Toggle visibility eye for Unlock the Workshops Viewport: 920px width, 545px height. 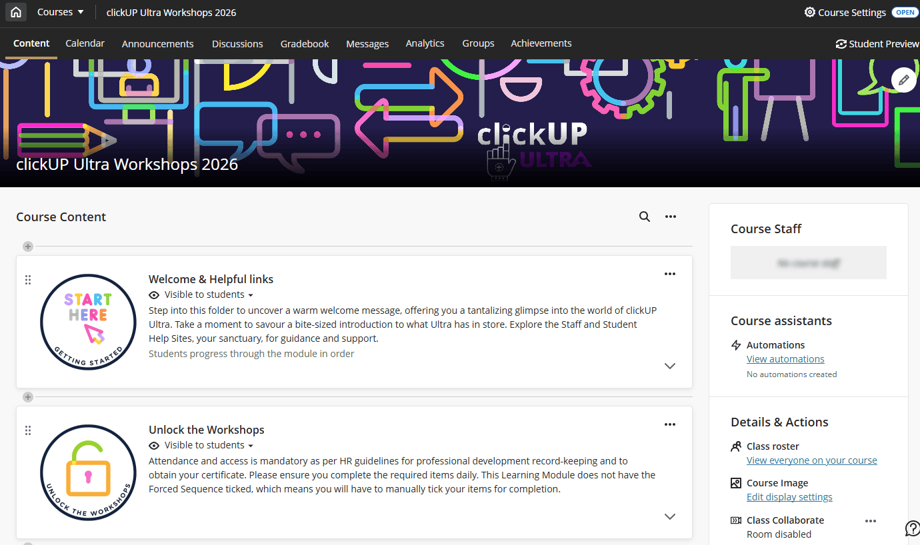pyautogui.click(x=154, y=446)
